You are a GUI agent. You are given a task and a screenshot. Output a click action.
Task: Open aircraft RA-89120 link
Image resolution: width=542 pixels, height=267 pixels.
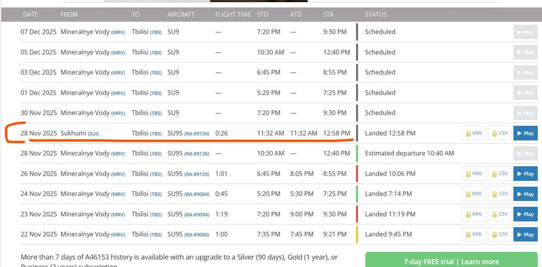197,174
